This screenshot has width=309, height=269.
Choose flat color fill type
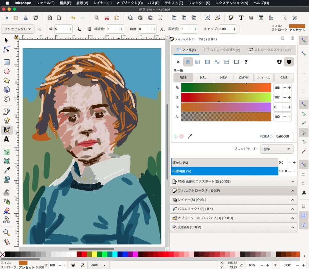click(x=188, y=62)
